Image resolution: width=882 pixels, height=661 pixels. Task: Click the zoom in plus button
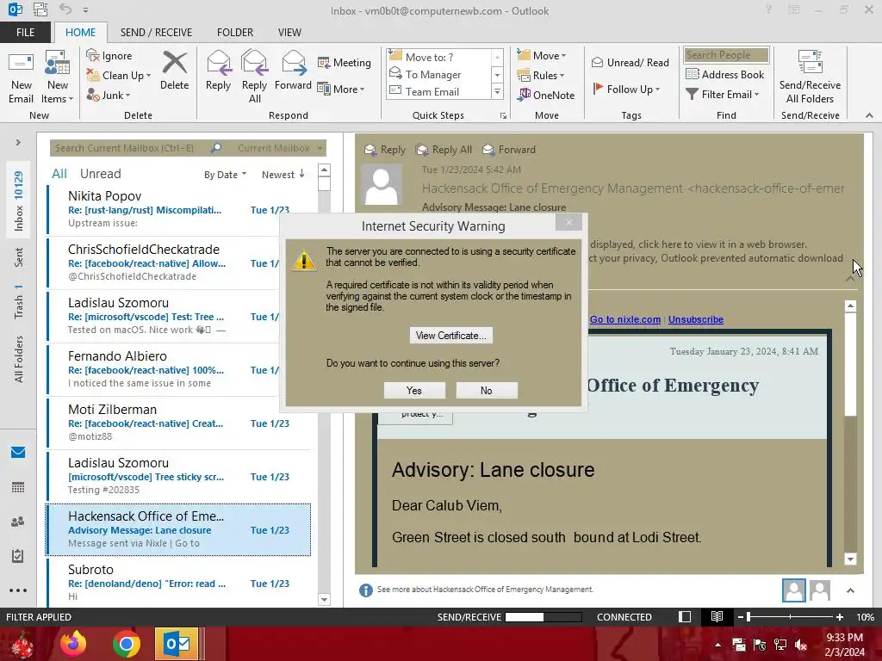tap(839, 617)
